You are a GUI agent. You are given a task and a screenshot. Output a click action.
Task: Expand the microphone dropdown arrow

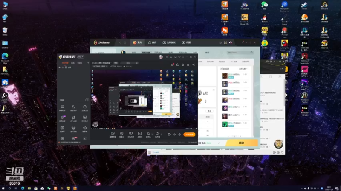152,134
